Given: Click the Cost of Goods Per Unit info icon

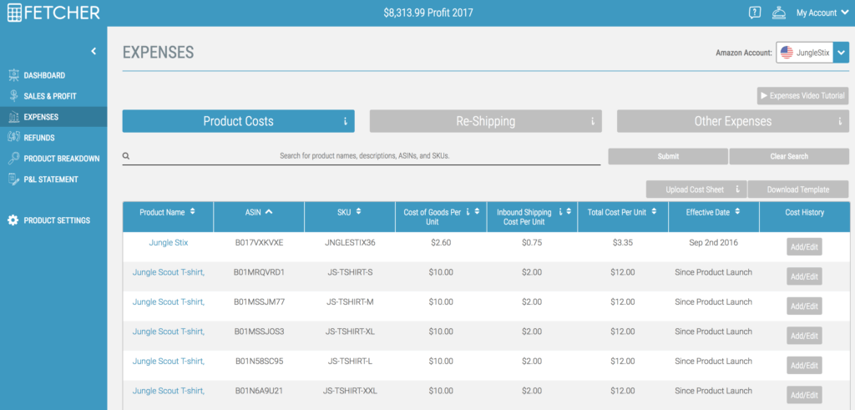Looking at the screenshot, I should click(468, 212).
